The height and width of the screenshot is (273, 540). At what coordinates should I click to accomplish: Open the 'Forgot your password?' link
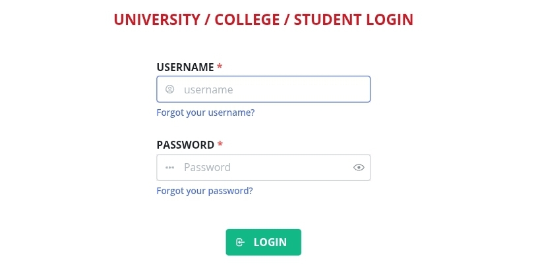click(x=204, y=191)
